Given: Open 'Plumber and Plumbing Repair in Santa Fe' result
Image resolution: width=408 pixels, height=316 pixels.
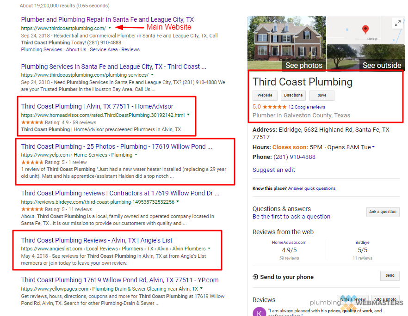Looking at the screenshot, I should [107, 19].
